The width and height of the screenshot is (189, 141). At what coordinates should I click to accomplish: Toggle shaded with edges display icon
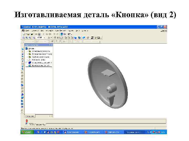coord(79,38)
